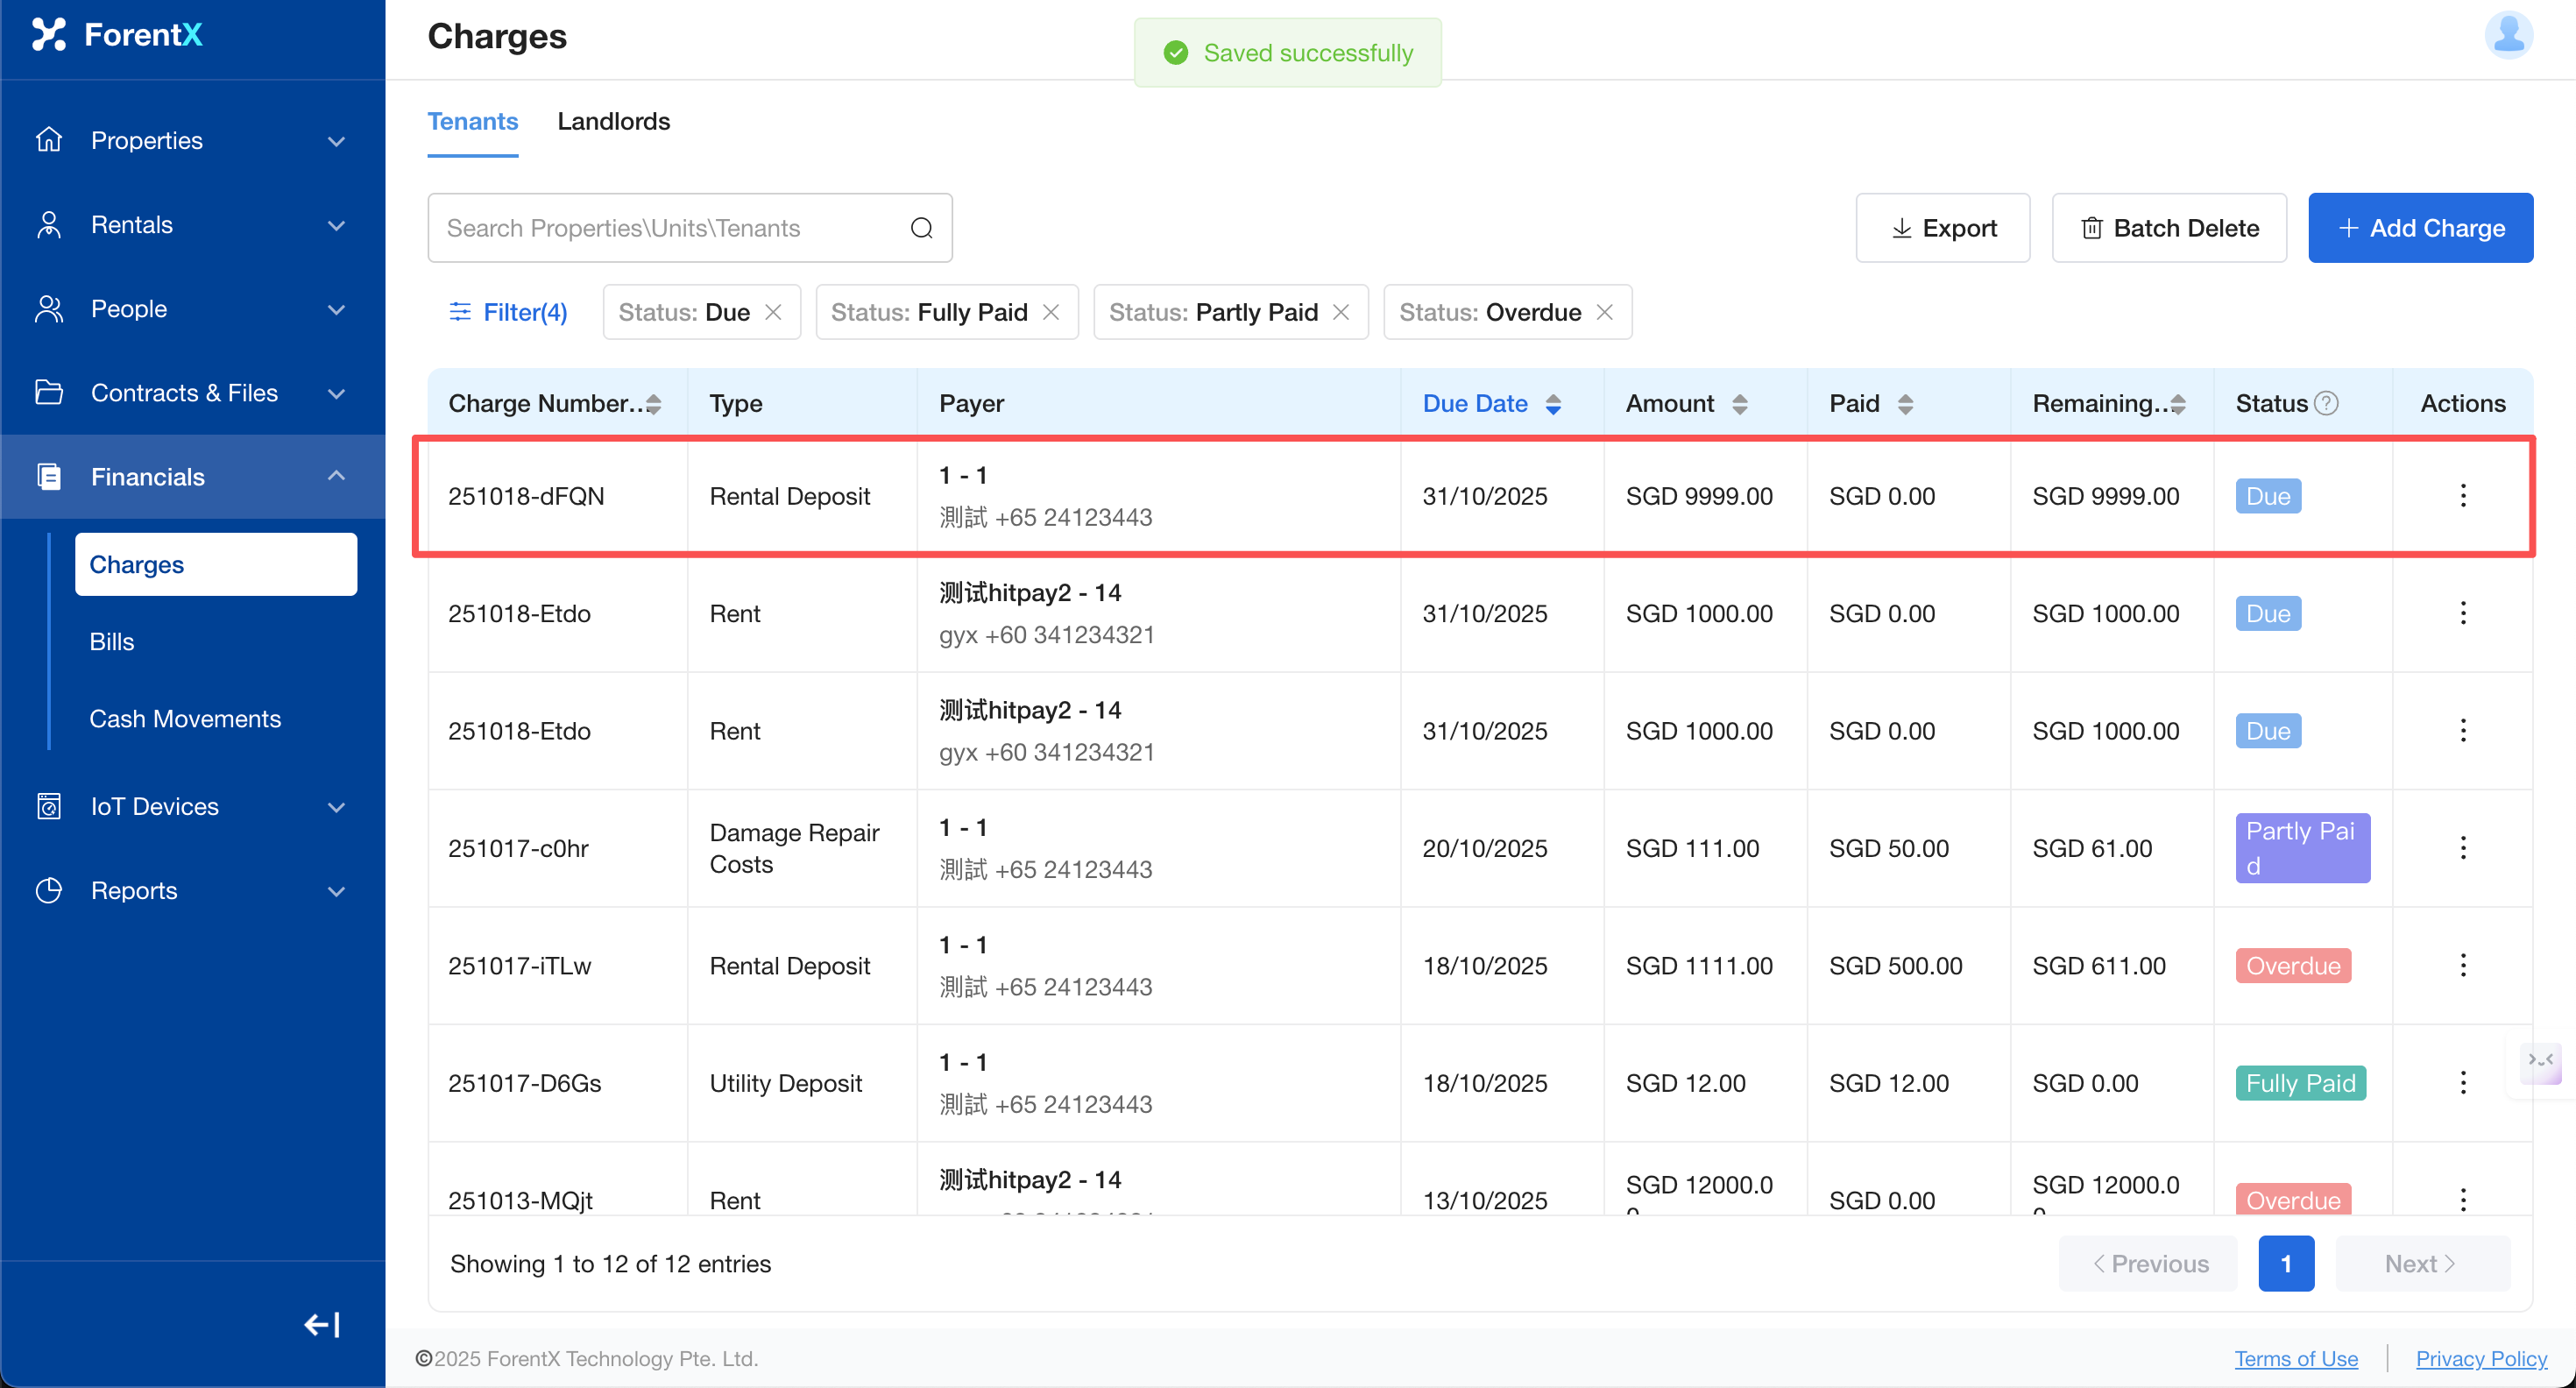Open actions menu for charge 251017-D6Gs
This screenshot has width=2576, height=1388.
tap(2462, 1083)
